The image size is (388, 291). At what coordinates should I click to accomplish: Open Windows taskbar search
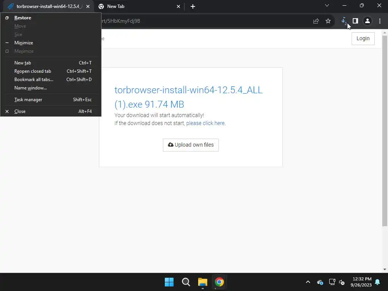coord(186,282)
